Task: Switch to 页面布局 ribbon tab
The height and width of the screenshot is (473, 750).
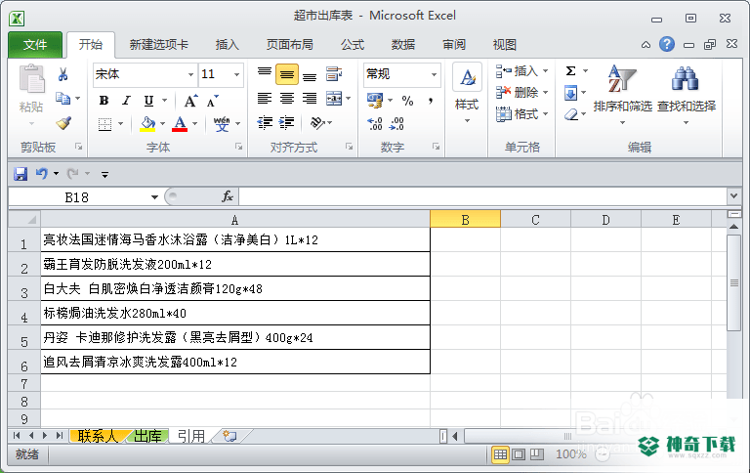Action: [289, 45]
